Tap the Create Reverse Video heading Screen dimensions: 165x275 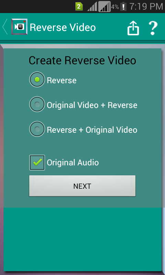point(82,60)
